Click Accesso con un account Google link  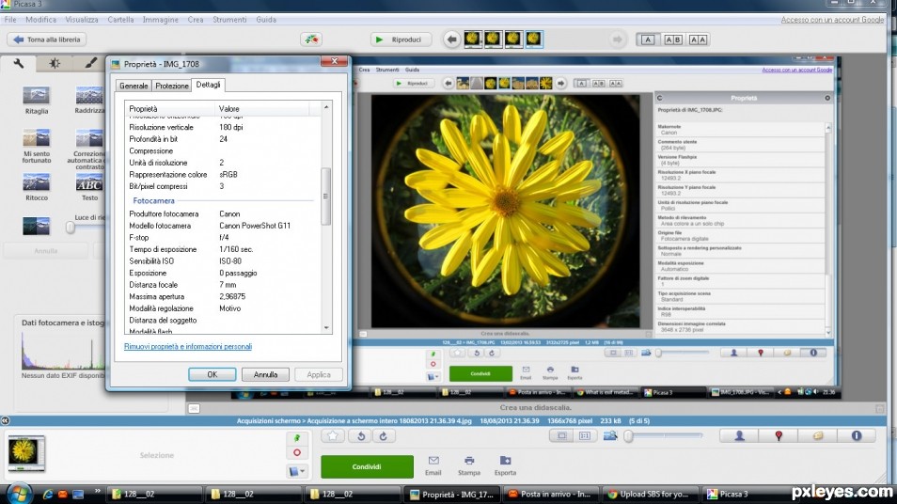coord(832,20)
